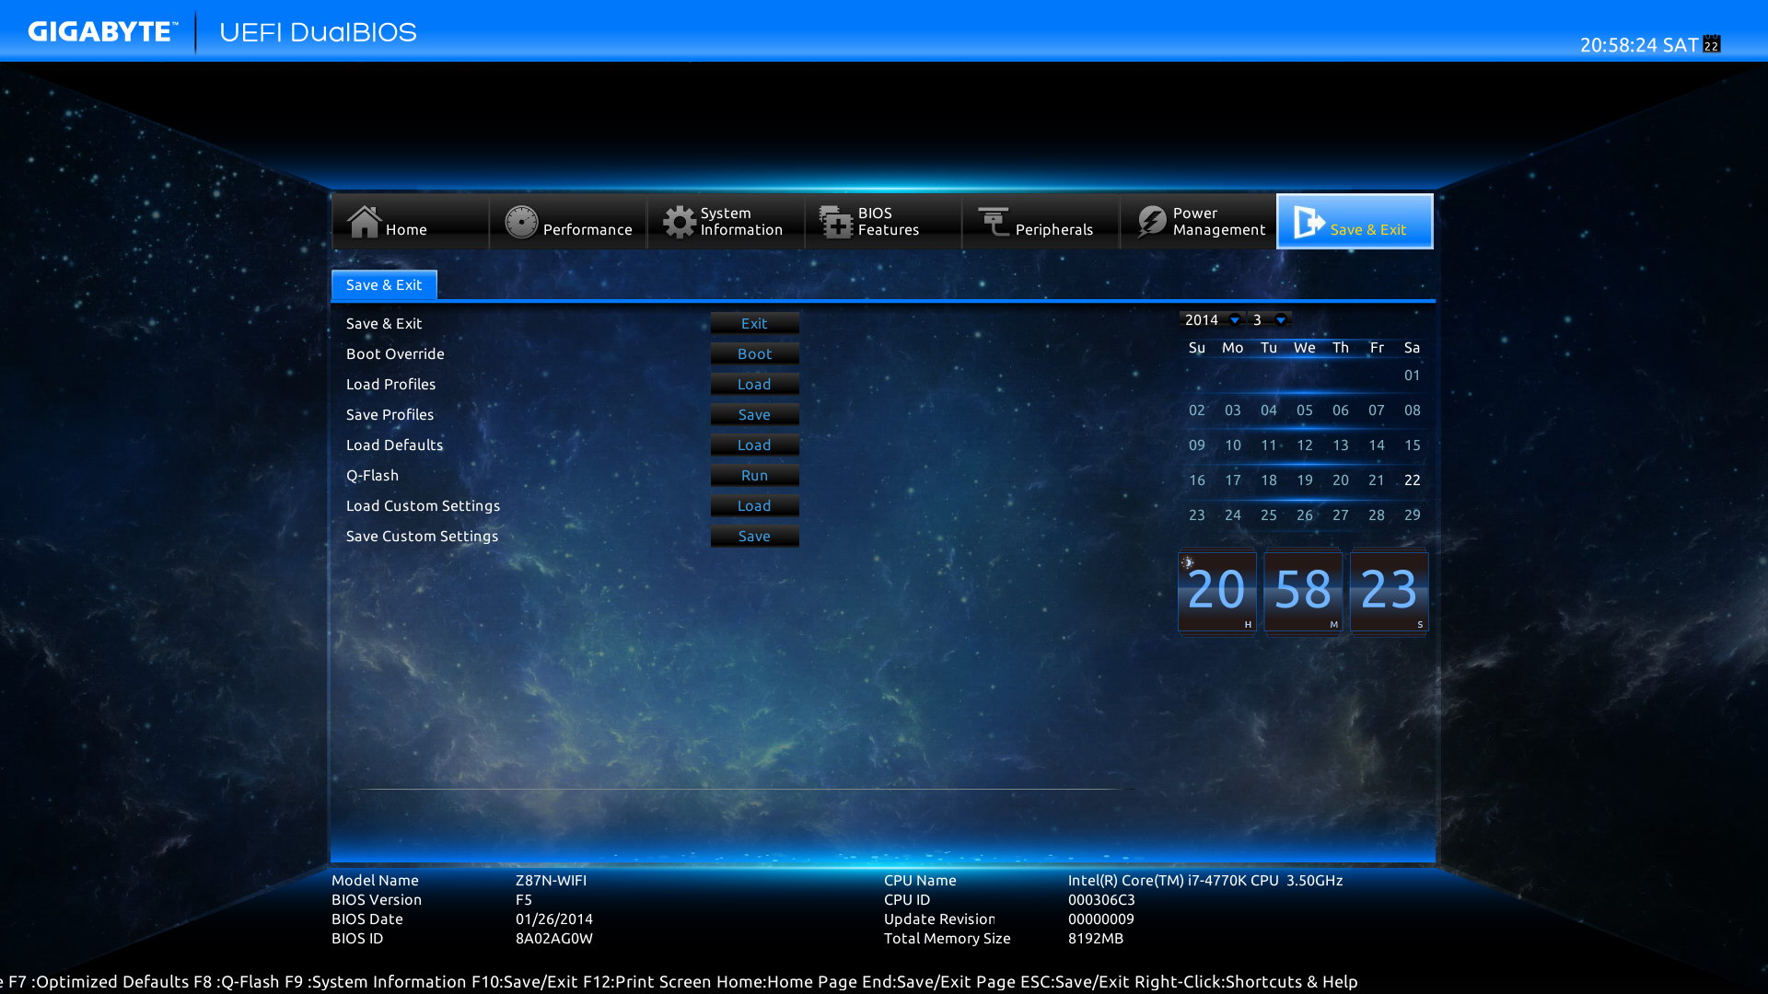This screenshot has height=994, width=1768.
Task: Click Save button for Save Profiles
Action: [754, 414]
